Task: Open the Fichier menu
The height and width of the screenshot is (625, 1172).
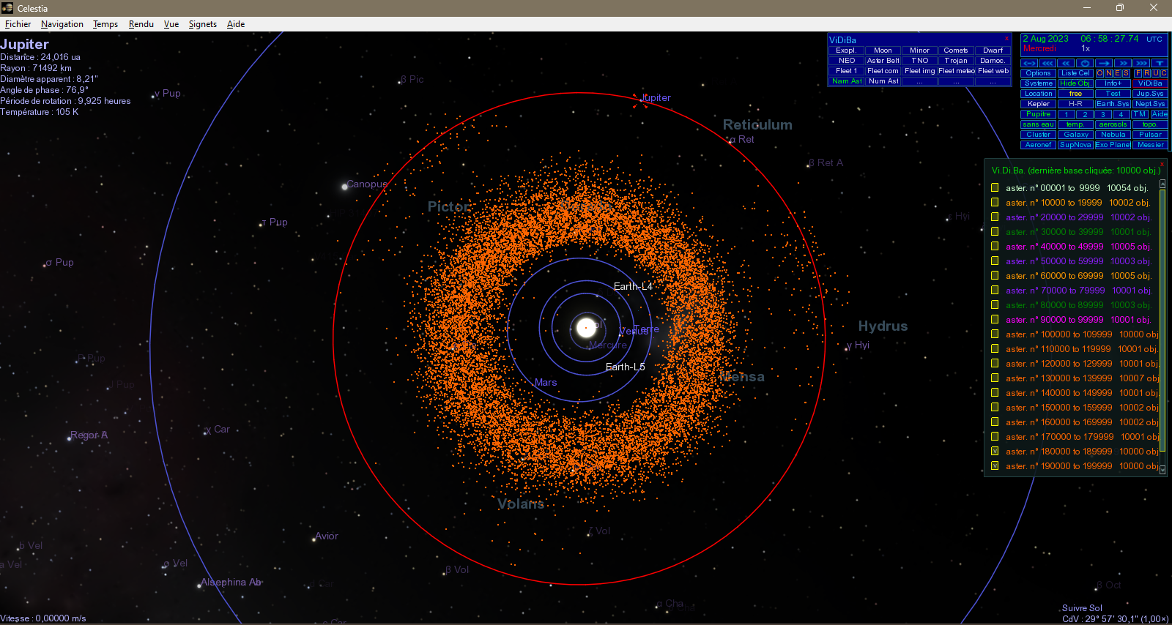Action: (18, 24)
